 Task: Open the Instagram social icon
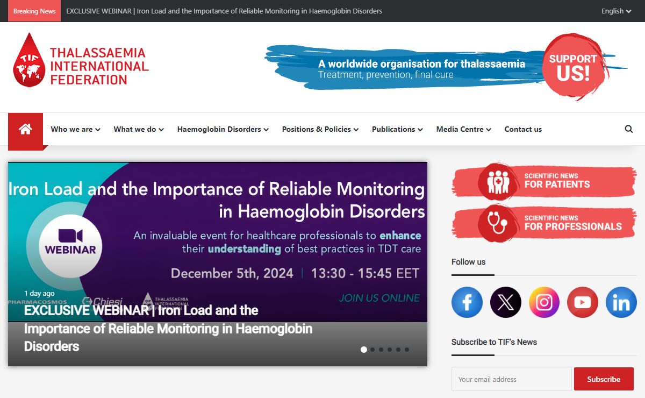pos(544,302)
